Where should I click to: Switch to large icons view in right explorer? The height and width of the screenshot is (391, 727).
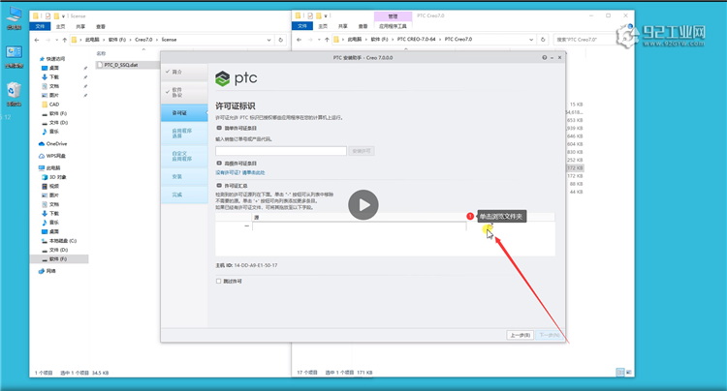click(629, 372)
